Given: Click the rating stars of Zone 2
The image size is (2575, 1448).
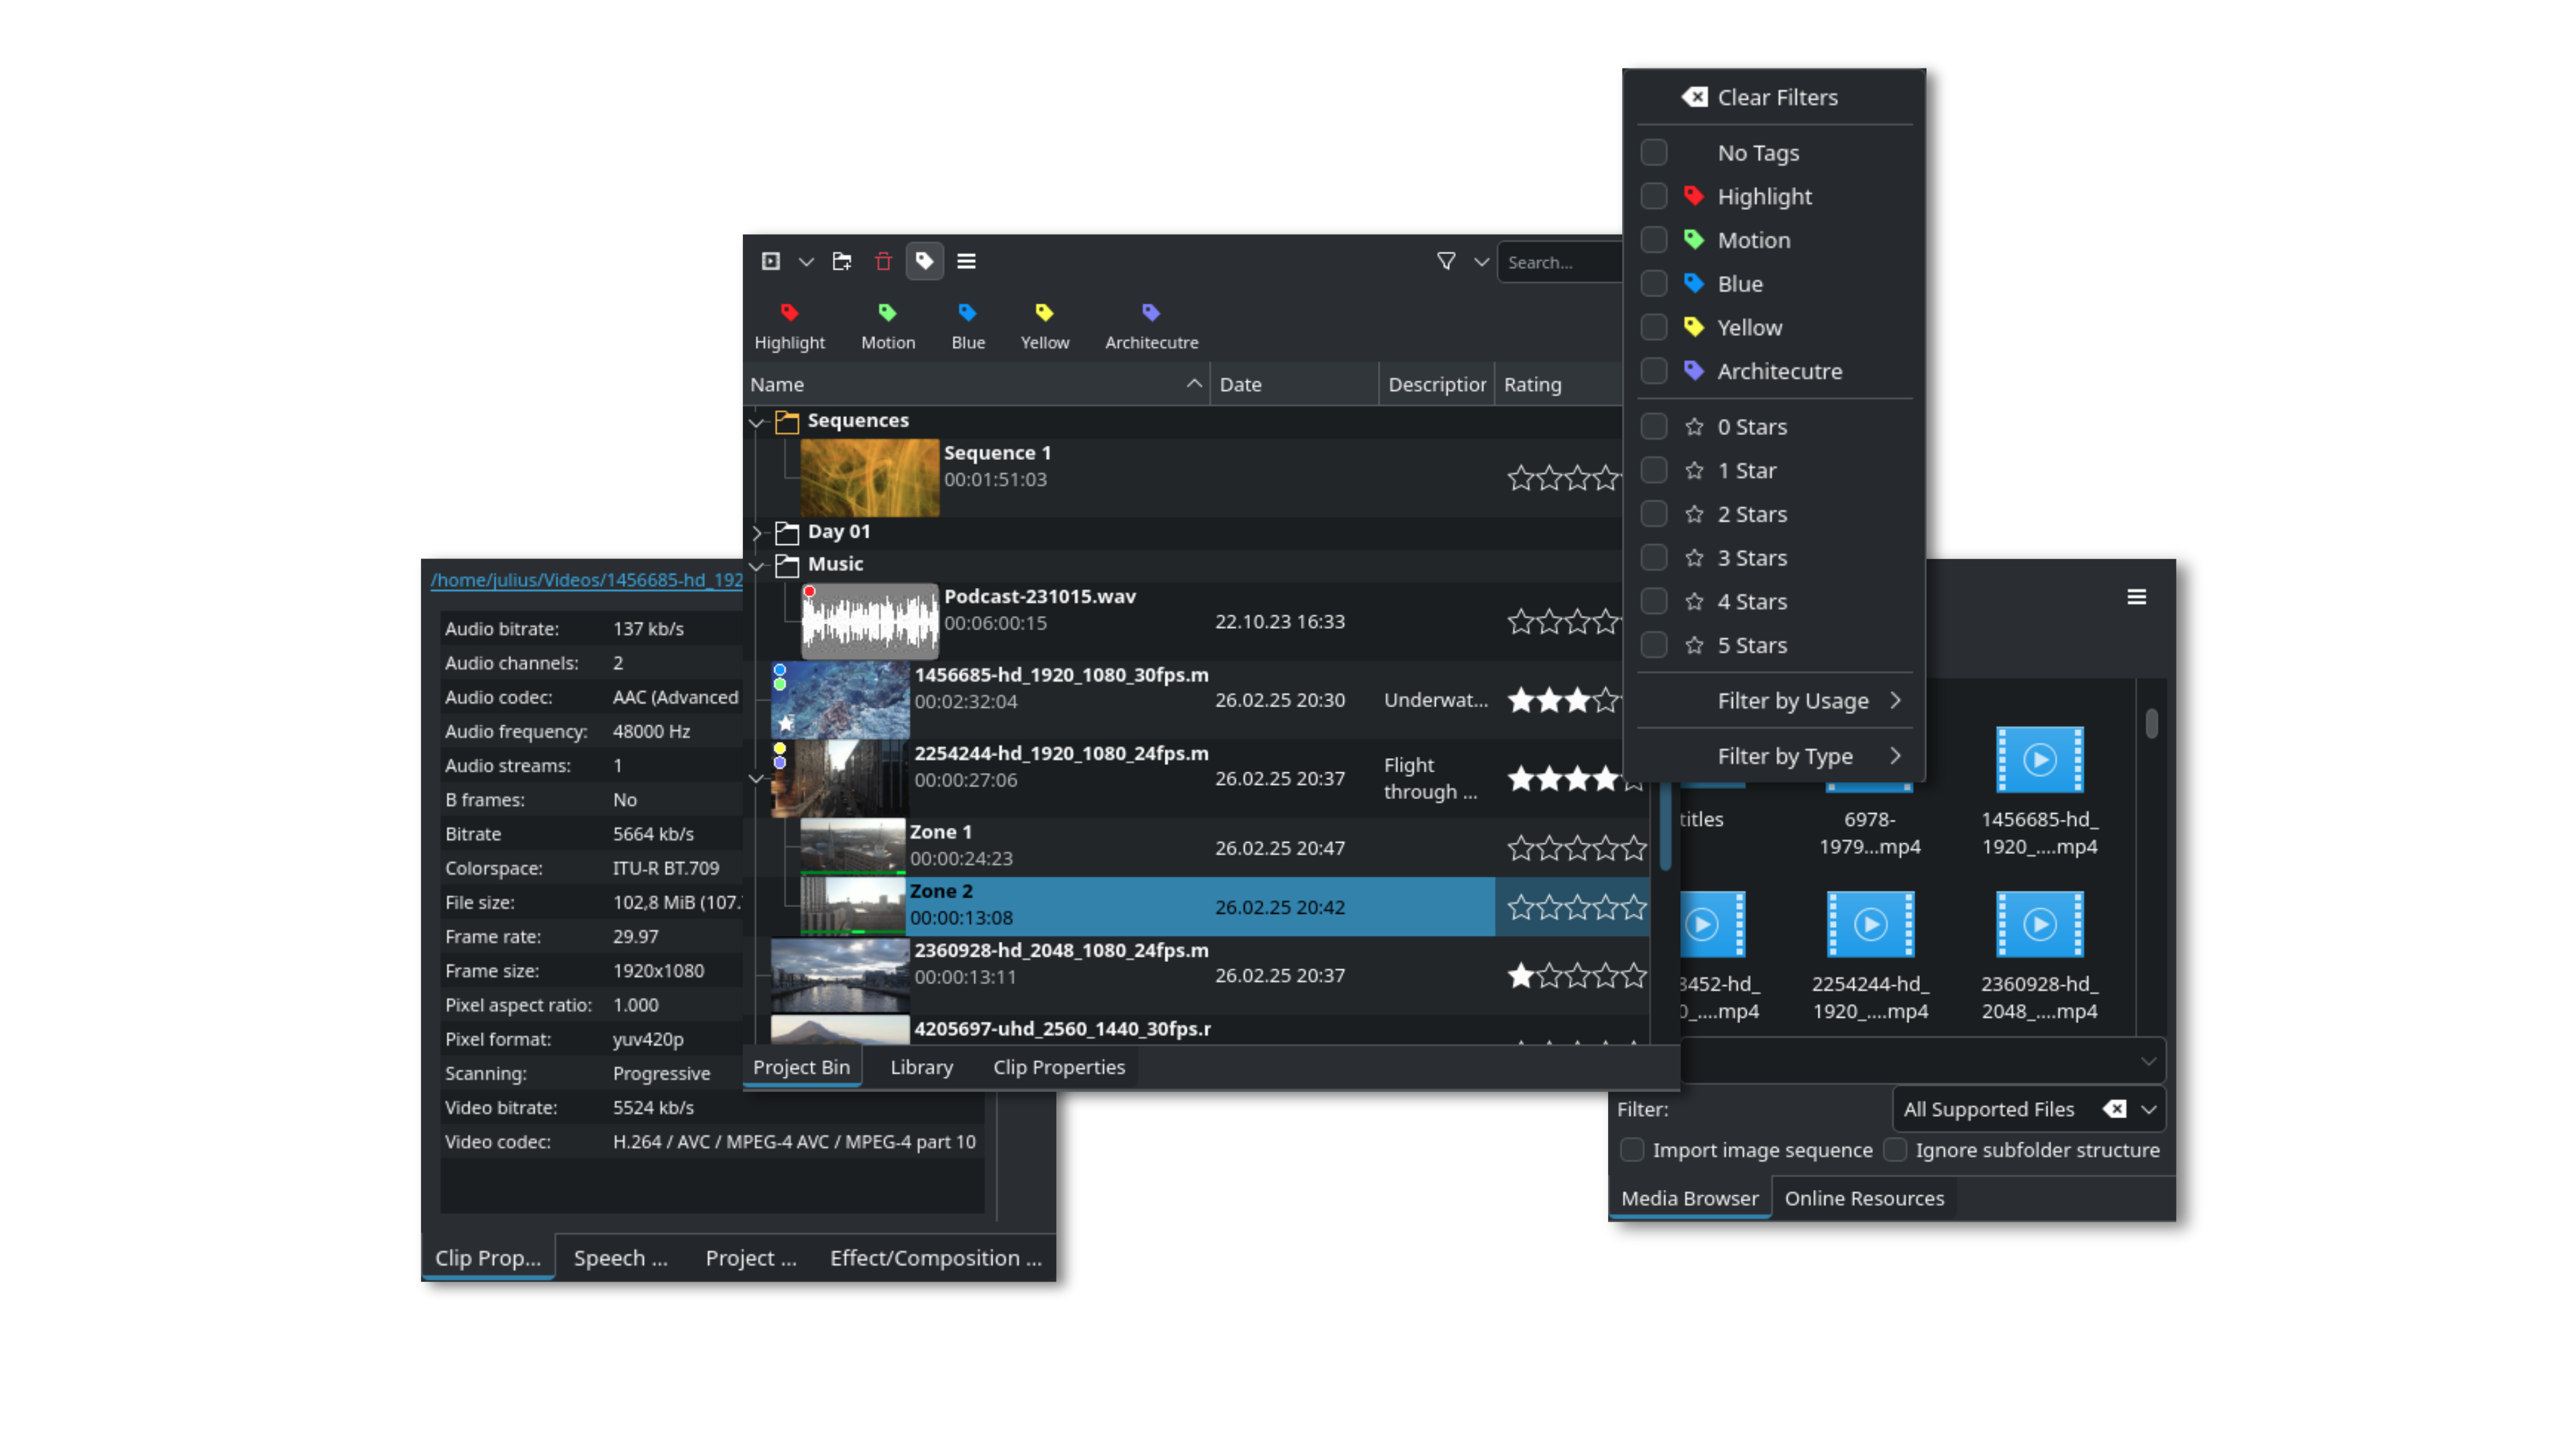Looking at the screenshot, I should click(1577, 908).
